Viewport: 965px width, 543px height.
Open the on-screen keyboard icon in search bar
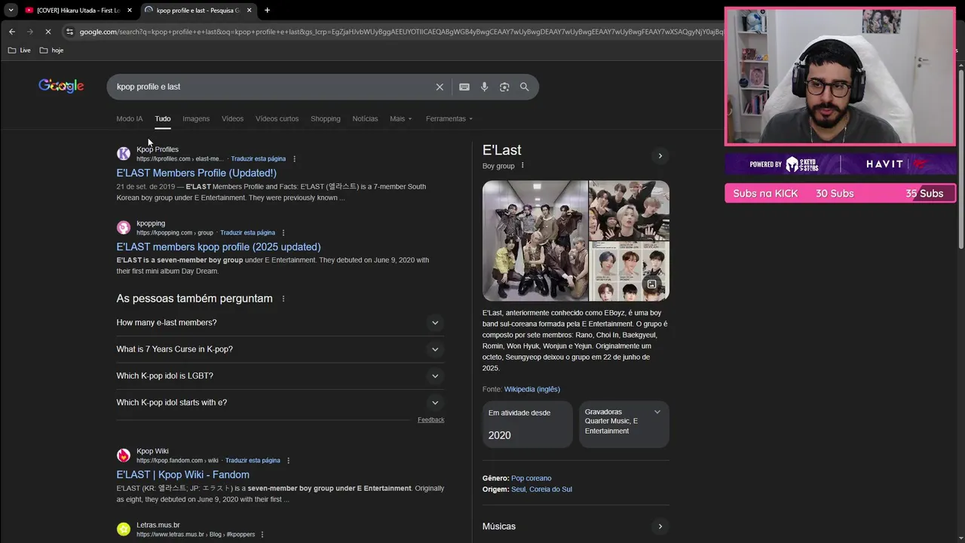tap(464, 87)
